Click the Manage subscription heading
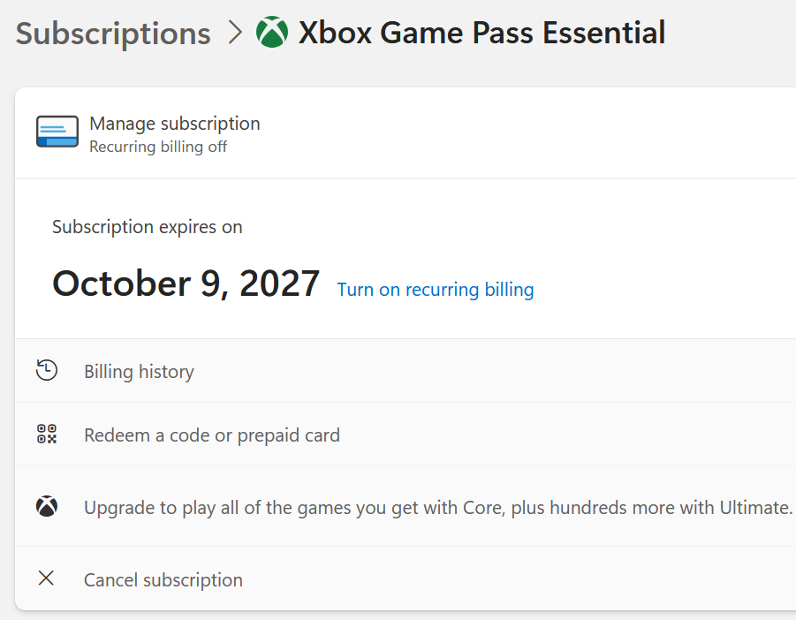This screenshot has height=620, width=796. [175, 124]
